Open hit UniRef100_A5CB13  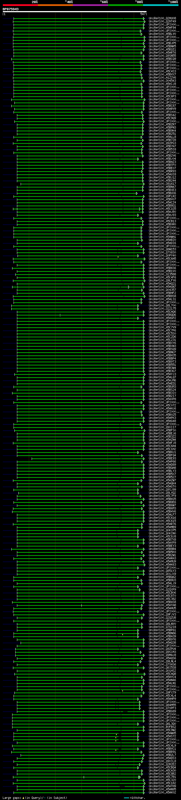(x=162, y=221)
